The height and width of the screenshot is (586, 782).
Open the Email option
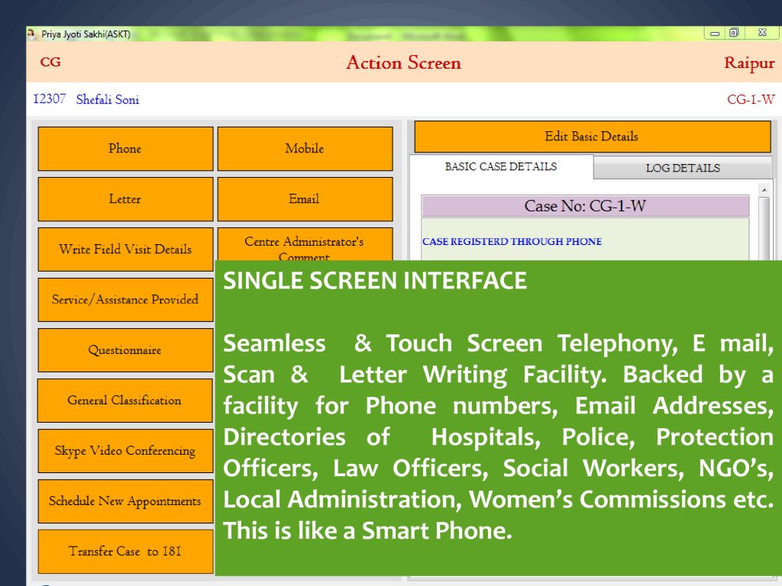pyautogui.click(x=305, y=199)
